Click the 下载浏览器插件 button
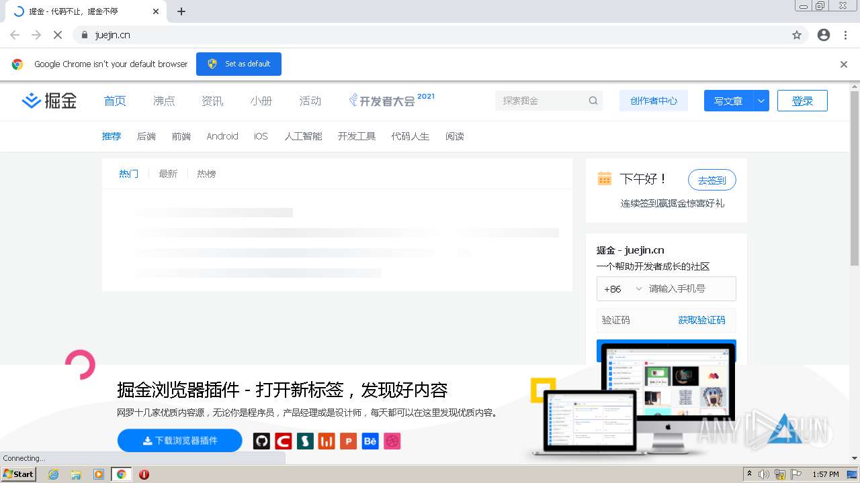 point(179,441)
